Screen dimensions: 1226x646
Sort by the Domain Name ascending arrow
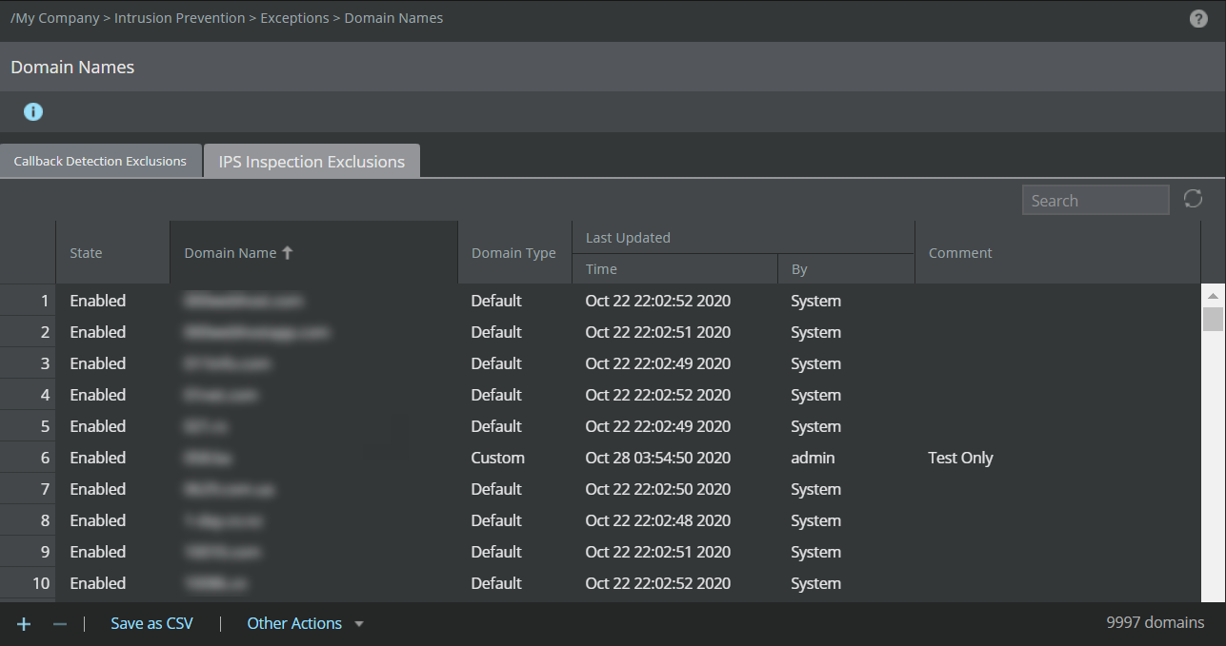[288, 253]
